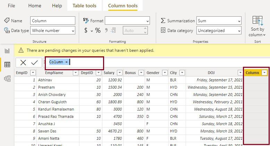Open the Home tab

pyautogui.click(x=34, y=6)
